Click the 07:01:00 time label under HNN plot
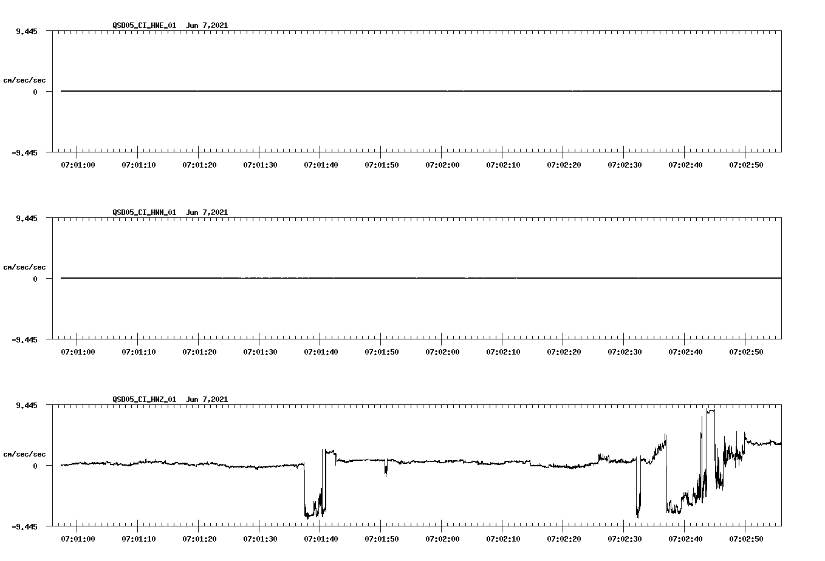Viewport: 825px width, 561px height. (x=78, y=352)
